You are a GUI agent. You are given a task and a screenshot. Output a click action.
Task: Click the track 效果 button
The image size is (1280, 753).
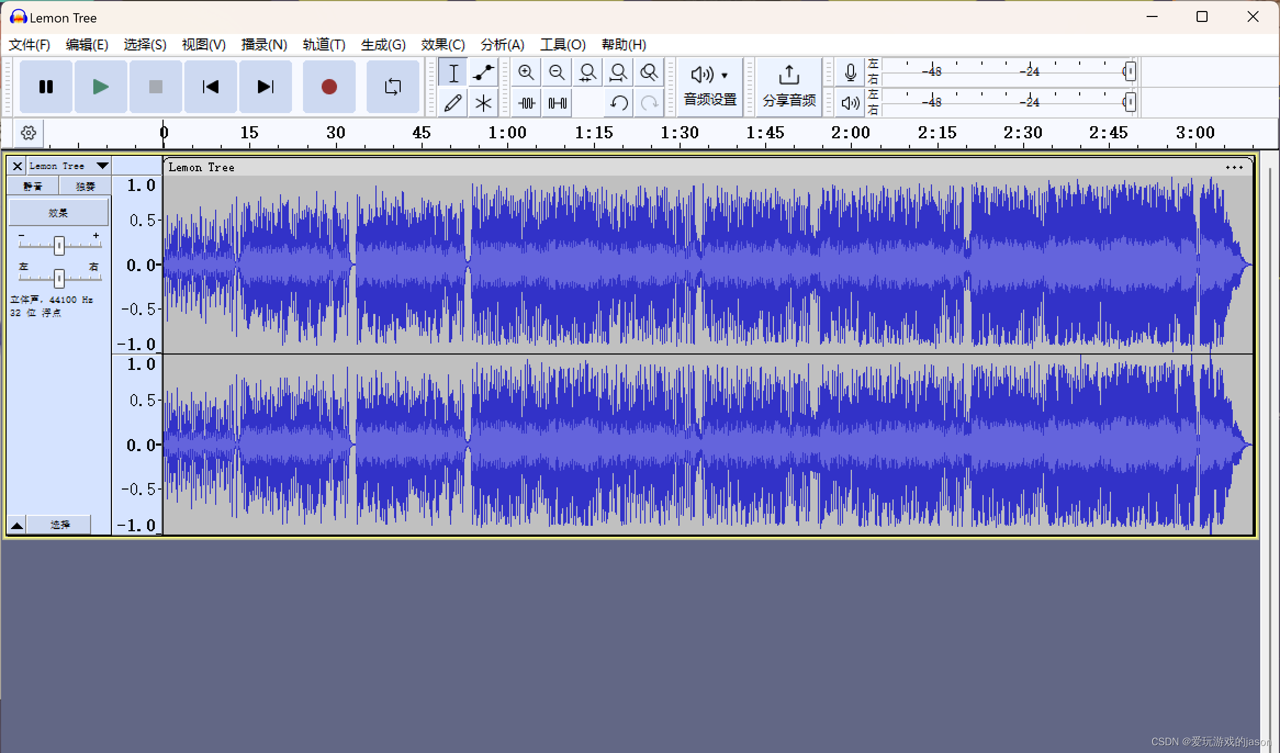pyautogui.click(x=58, y=212)
